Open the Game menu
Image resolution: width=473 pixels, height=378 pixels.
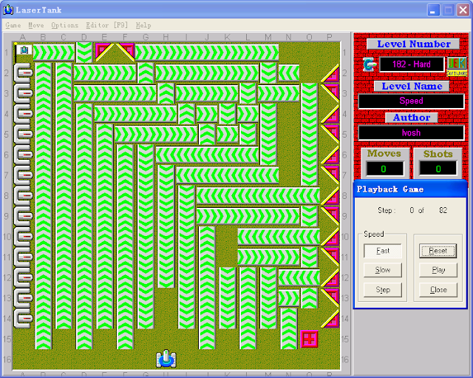pyautogui.click(x=13, y=25)
